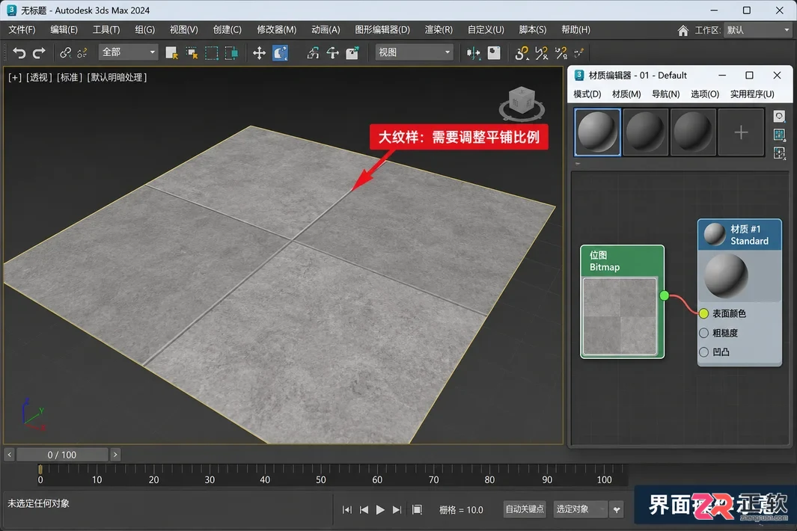Add a new material slot with plus
Image resolution: width=797 pixels, height=531 pixels.
[741, 132]
